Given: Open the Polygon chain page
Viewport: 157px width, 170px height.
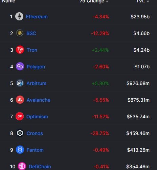Looking at the screenshot, I should [x=36, y=67].
